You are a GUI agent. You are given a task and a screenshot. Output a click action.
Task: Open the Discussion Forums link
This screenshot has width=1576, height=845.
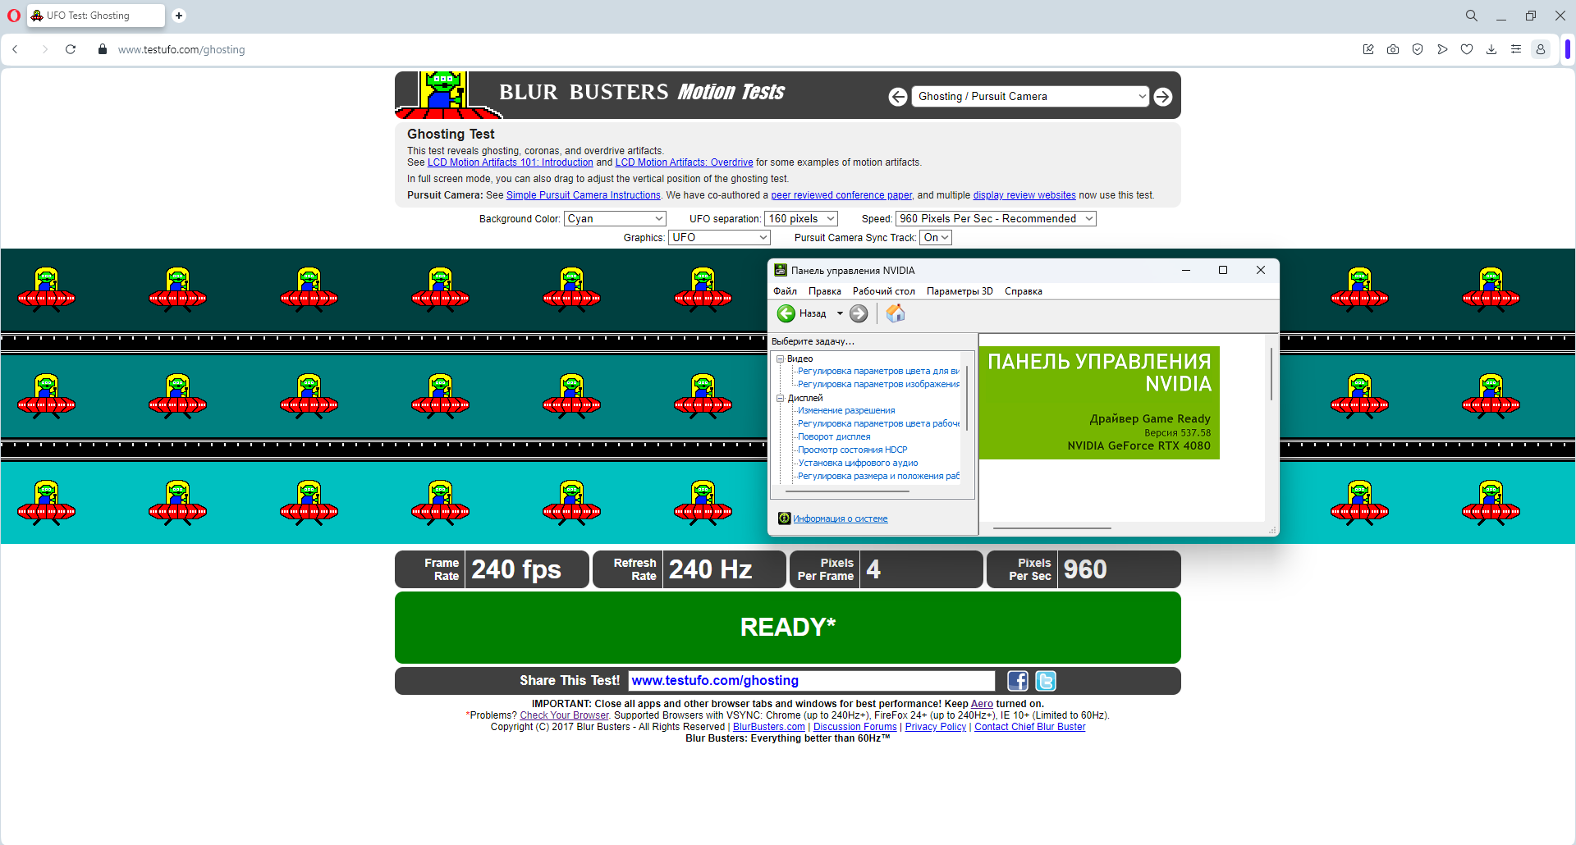[x=855, y=727]
